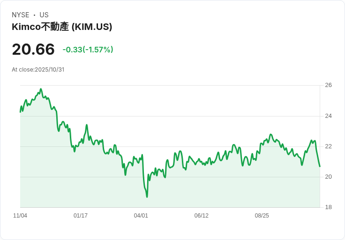Screen dimensions: 345x240
Task: Click the US market label
Action: point(44,15)
